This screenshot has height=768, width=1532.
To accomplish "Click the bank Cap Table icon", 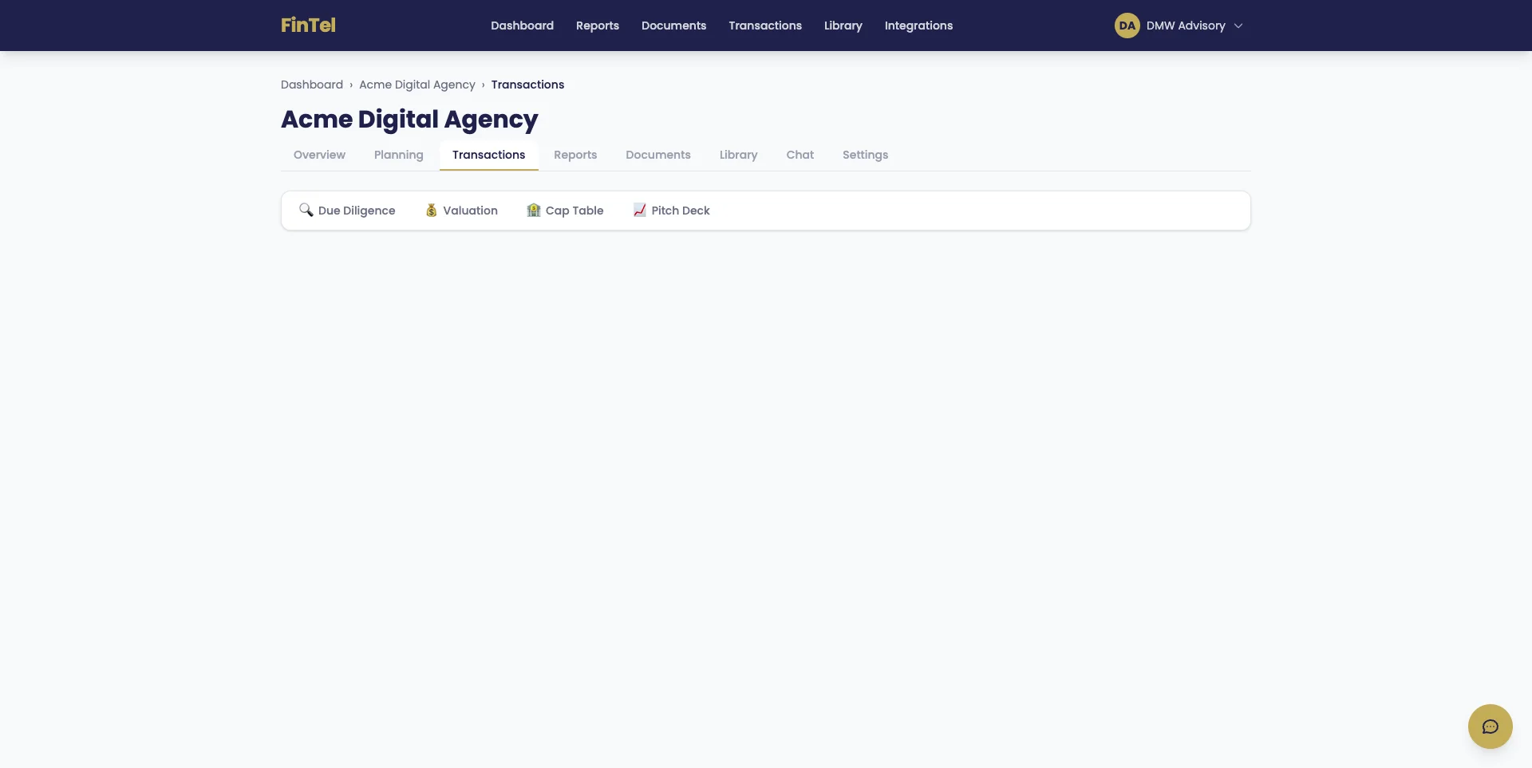I will point(534,210).
